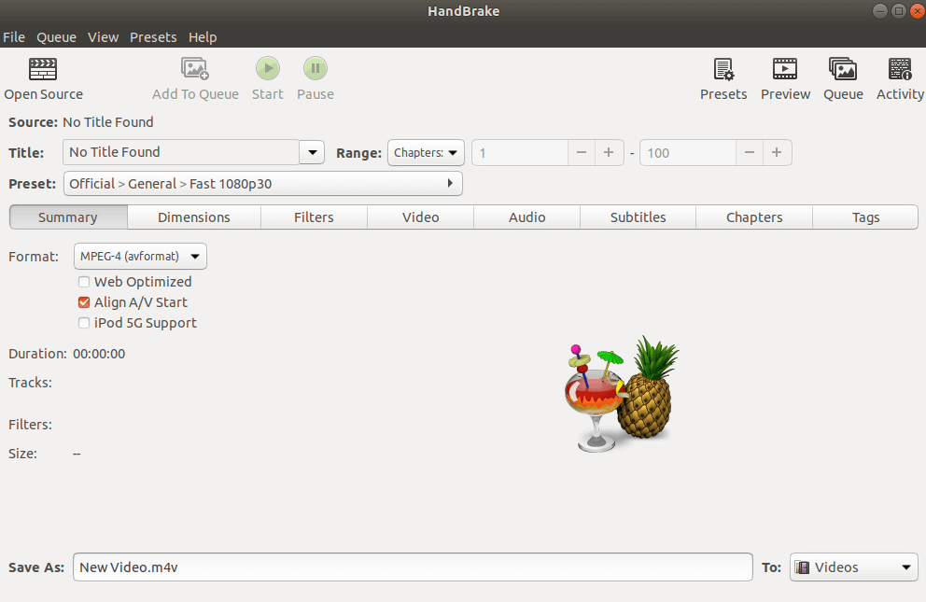Expand the Title dropdown arrow
The width and height of the screenshot is (926, 602).
(x=312, y=152)
